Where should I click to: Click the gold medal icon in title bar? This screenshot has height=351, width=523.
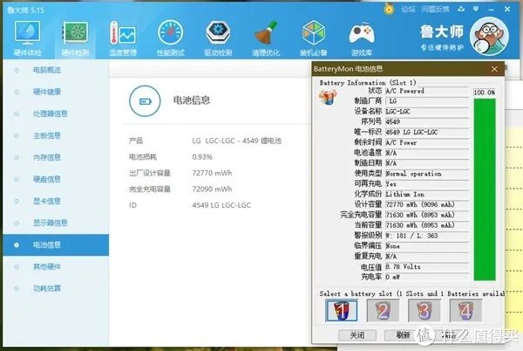[x=389, y=9]
